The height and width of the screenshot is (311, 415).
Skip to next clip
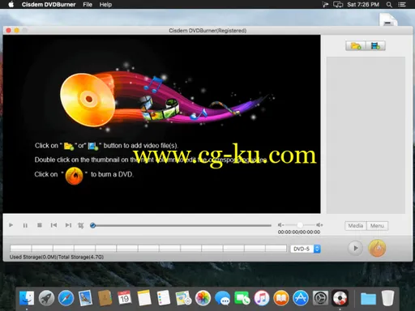click(x=68, y=225)
